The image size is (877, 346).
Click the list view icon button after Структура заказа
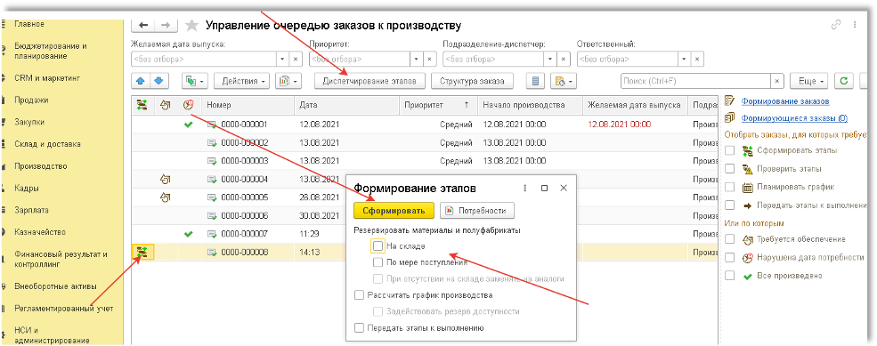point(535,81)
